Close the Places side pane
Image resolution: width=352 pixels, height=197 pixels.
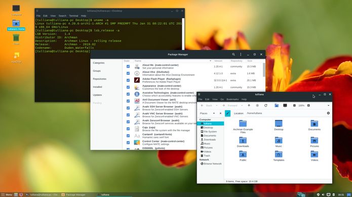220,113
